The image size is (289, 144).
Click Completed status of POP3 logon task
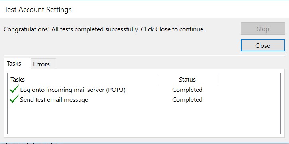[187, 90]
